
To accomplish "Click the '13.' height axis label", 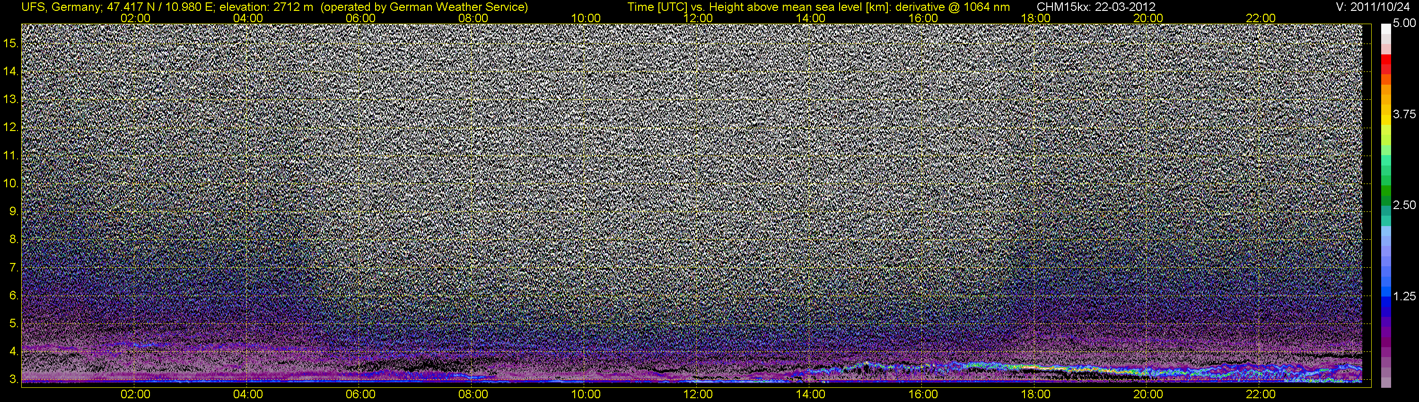I will pos(11,100).
